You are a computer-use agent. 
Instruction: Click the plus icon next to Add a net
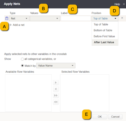(x=11, y=25)
